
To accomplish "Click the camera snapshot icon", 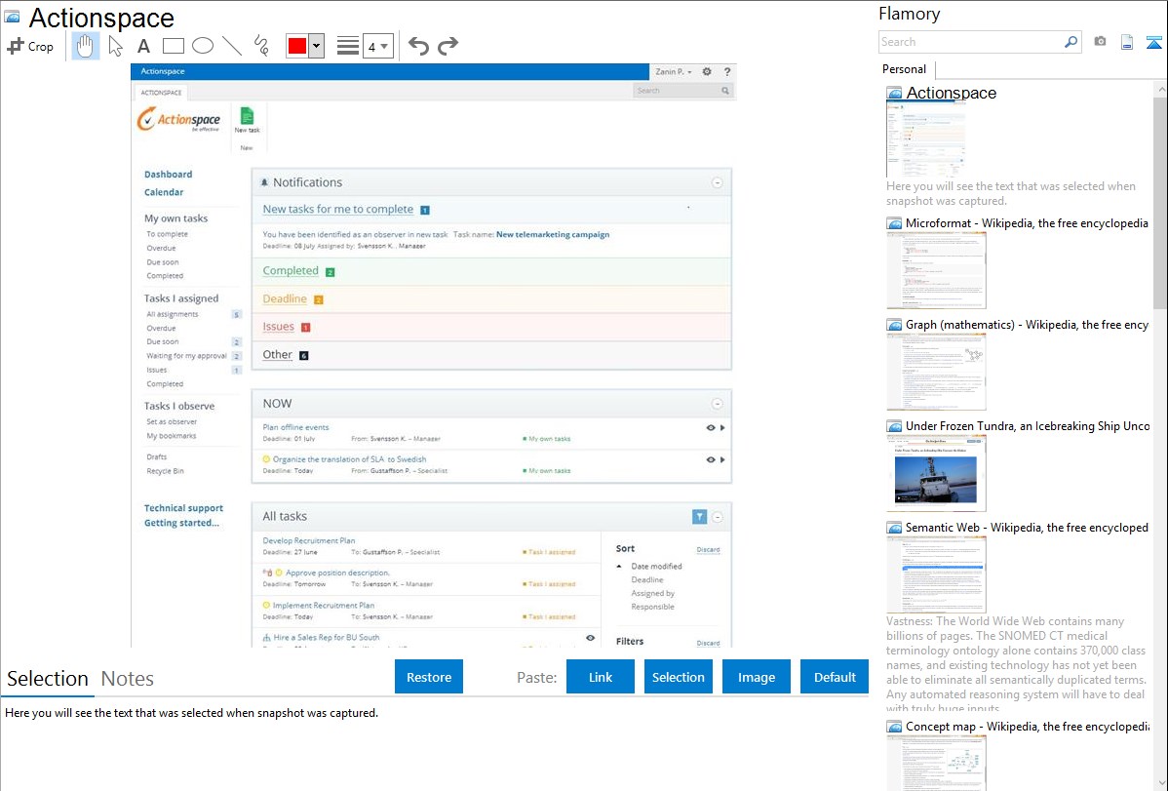I will (1100, 42).
